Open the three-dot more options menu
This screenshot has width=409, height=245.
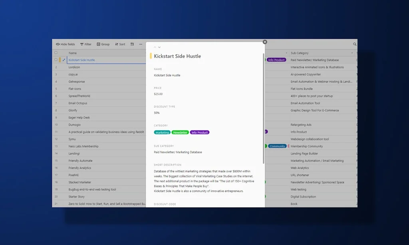coord(141,44)
